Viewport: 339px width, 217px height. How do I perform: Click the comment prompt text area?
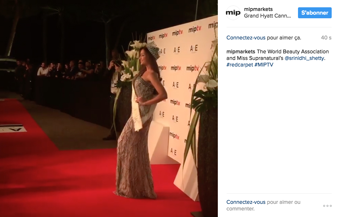pyautogui.click(x=263, y=205)
